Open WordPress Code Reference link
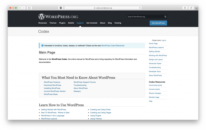Screen dimensions: 206x130 (112, 45)
